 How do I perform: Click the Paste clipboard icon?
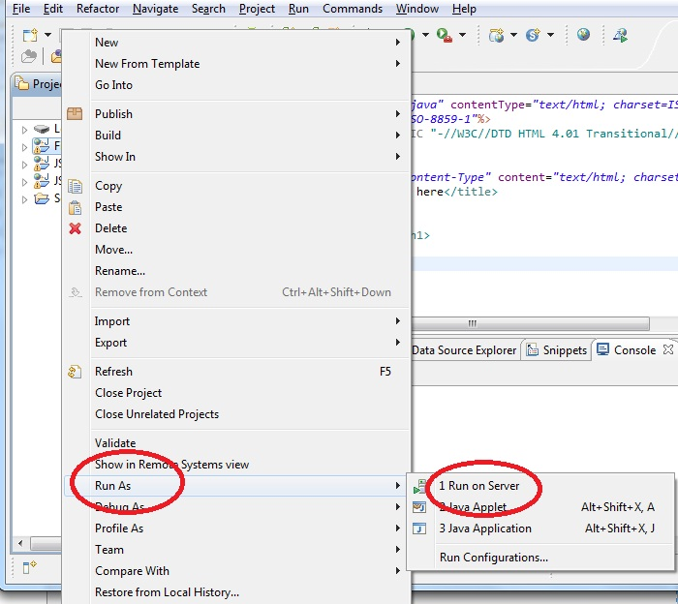tap(75, 207)
